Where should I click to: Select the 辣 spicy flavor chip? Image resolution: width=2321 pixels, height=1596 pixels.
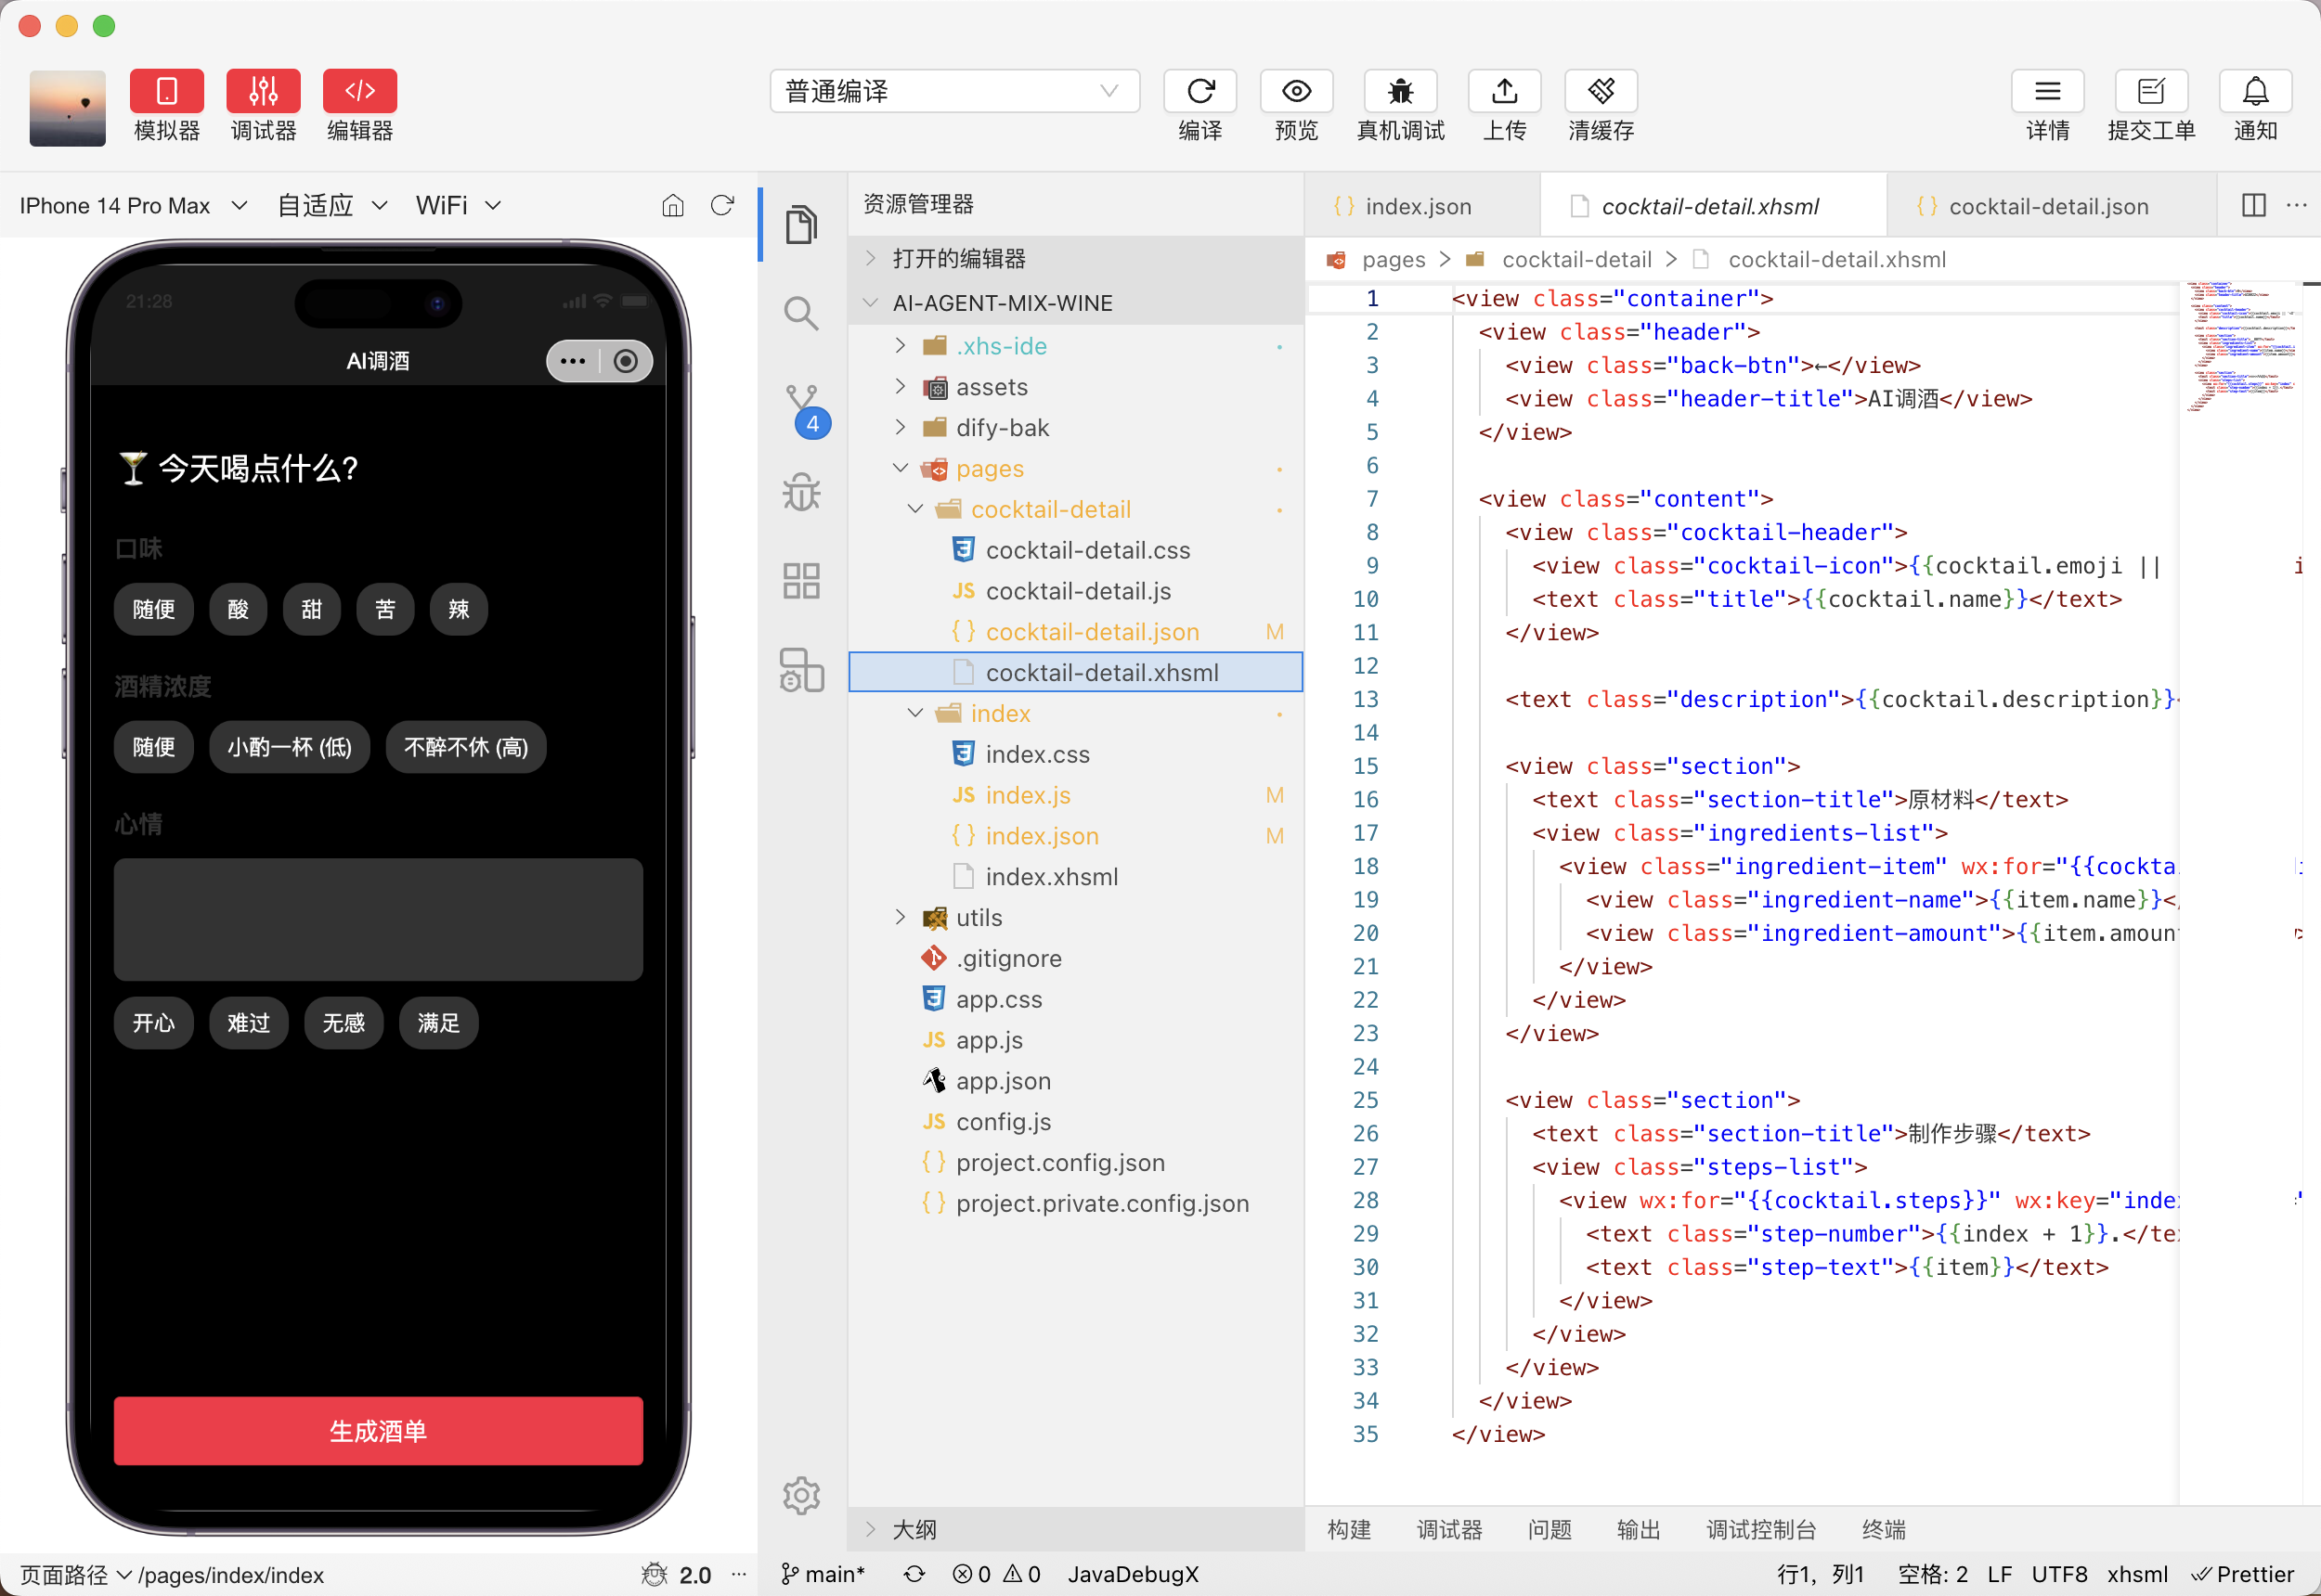point(459,609)
